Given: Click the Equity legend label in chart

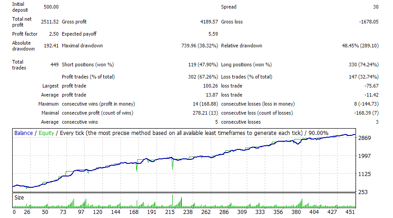Looking at the screenshot, I should click(46, 133).
